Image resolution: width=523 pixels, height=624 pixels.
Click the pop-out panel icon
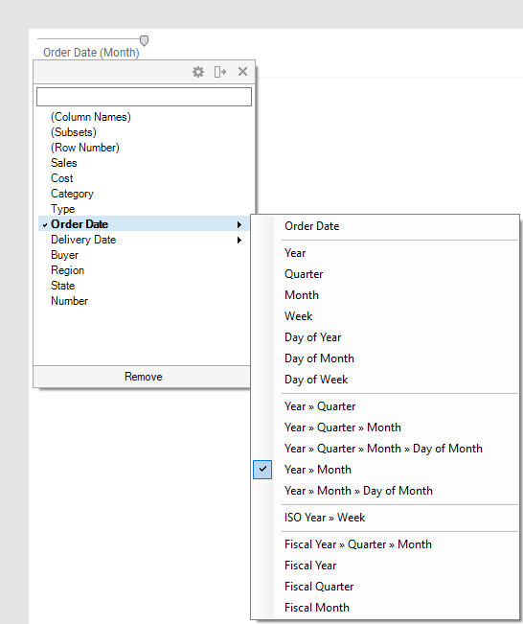pos(220,72)
